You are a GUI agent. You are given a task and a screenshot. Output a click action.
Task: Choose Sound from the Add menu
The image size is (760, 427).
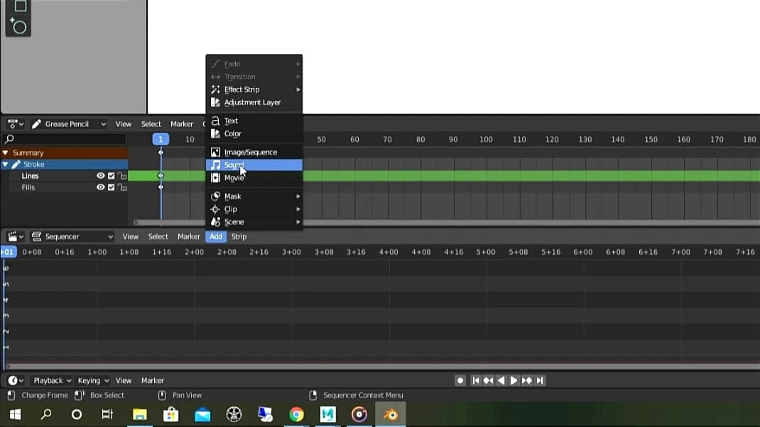click(254, 165)
